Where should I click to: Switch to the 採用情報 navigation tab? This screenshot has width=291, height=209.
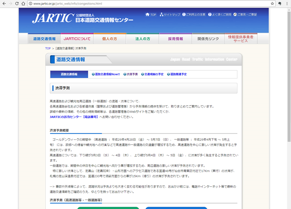pos(175,39)
